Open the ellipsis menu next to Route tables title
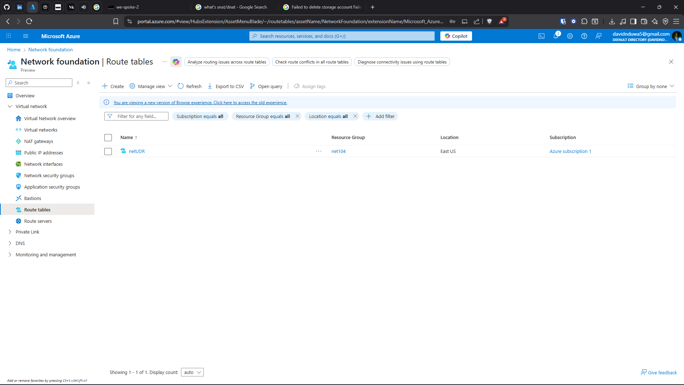This screenshot has width=684, height=385. pyautogui.click(x=164, y=62)
